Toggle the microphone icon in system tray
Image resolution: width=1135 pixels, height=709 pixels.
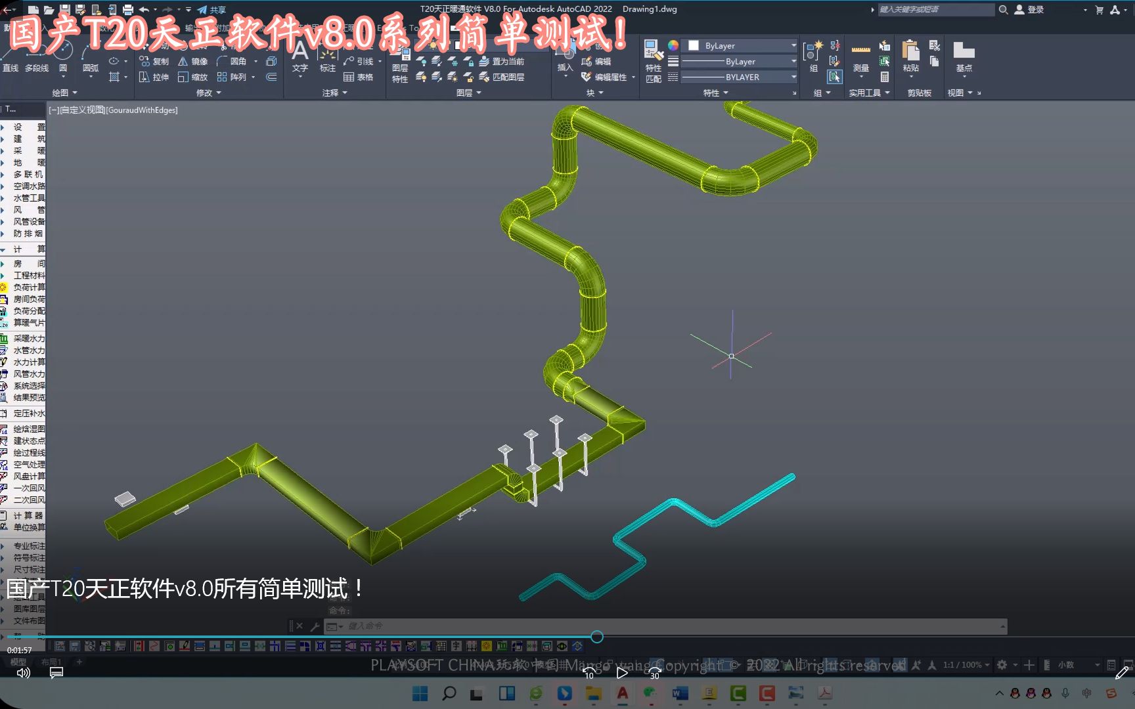pos(1065,693)
